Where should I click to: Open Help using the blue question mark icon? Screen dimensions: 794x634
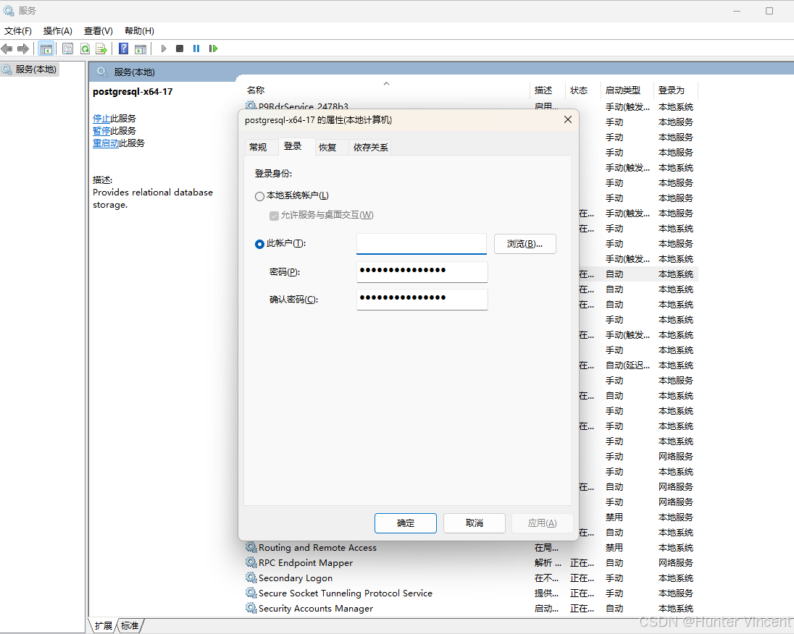[x=123, y=48]
